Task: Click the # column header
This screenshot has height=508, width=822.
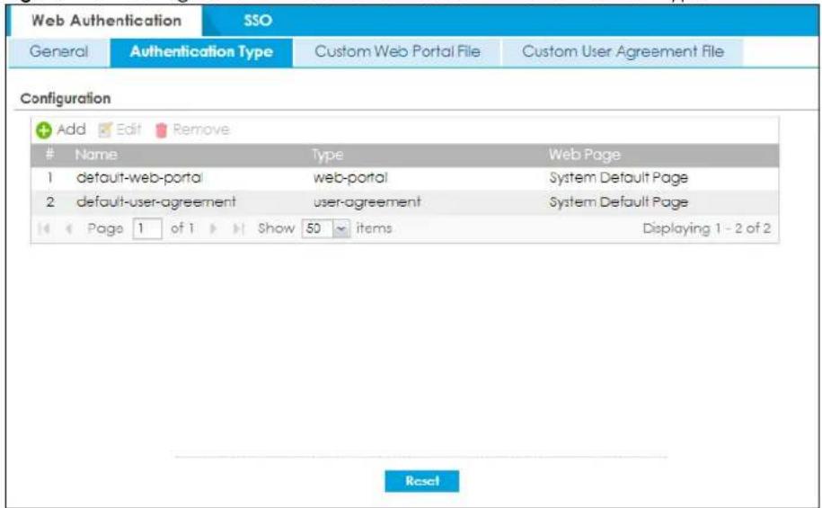Action: 49,155
